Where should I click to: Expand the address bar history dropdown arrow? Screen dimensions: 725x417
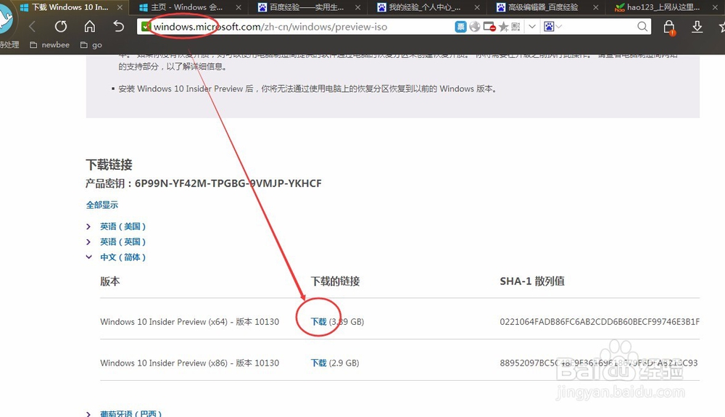point(532,27)
